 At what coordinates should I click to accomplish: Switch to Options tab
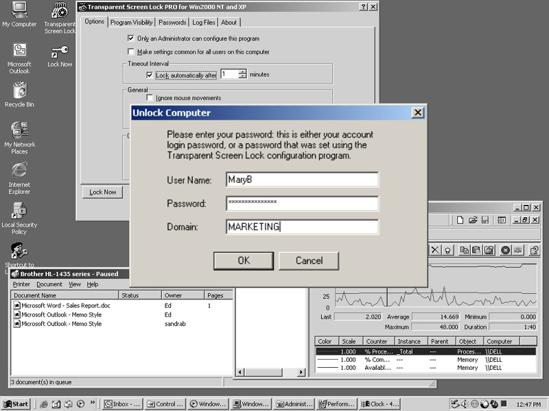coord(94,21)
